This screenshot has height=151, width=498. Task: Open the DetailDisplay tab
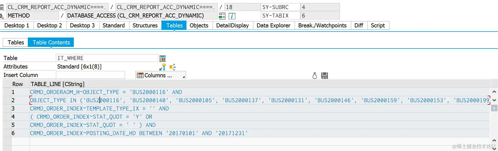[232, 25]
